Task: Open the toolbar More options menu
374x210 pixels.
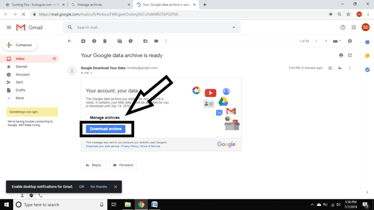Action: [x=166, y=41]
